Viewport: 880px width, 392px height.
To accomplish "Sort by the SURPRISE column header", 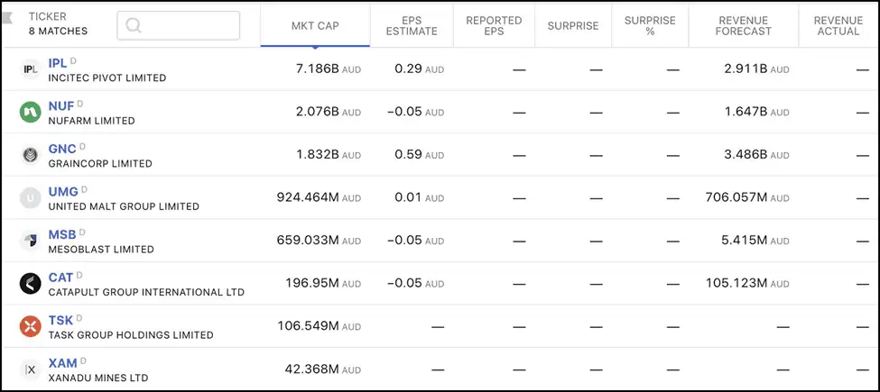I will [x=573, y=26].
